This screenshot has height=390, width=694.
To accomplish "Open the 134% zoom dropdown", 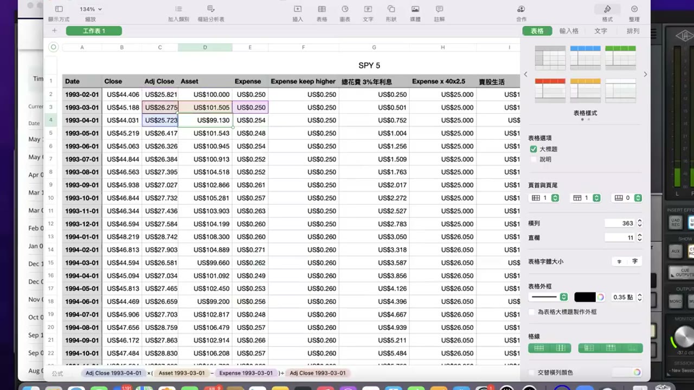I will coord(90,9).
